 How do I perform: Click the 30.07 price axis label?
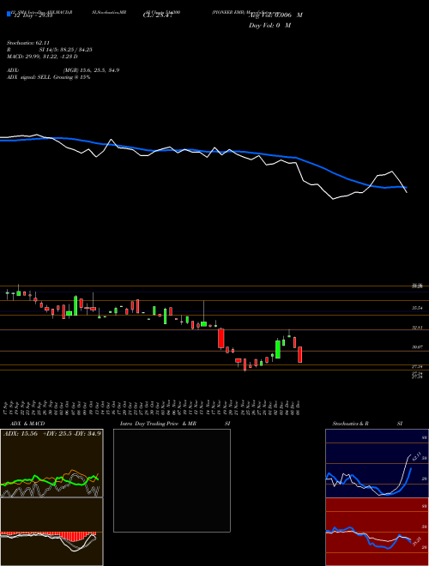(417, 347)
